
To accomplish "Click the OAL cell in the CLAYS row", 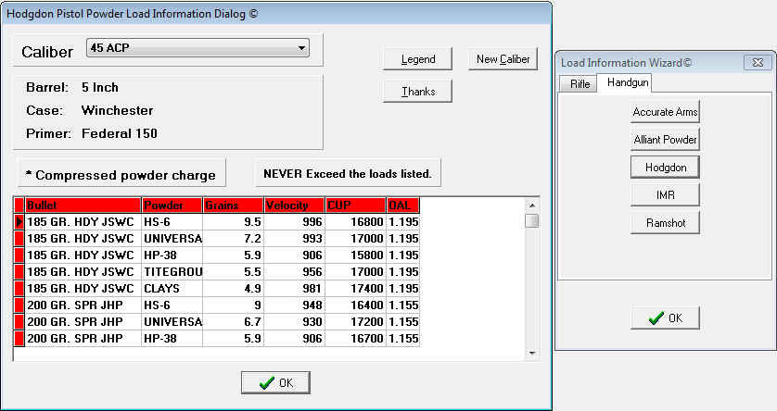I will (403, 288).
